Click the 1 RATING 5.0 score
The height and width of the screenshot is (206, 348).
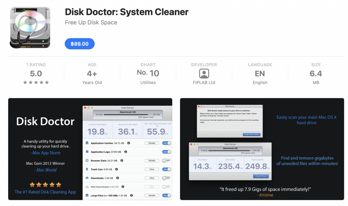point(36,74)
